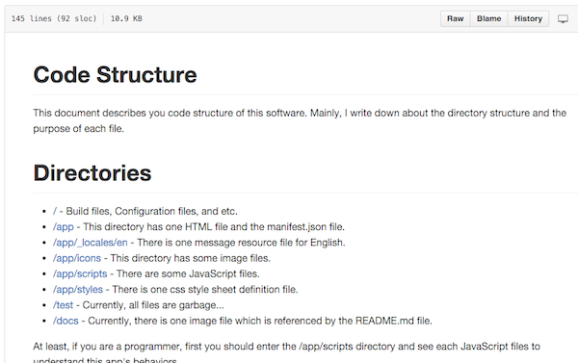Click text "There is one css style sheet definition file."
This screenshot has height=363, width=578.
(x=205, y=290)
